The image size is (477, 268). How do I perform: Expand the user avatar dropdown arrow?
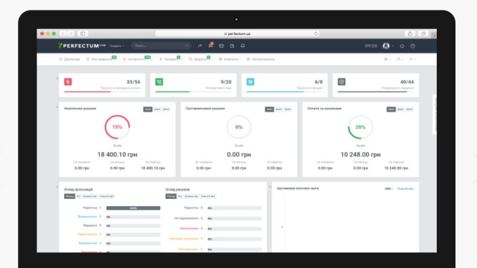click(393, 46)
